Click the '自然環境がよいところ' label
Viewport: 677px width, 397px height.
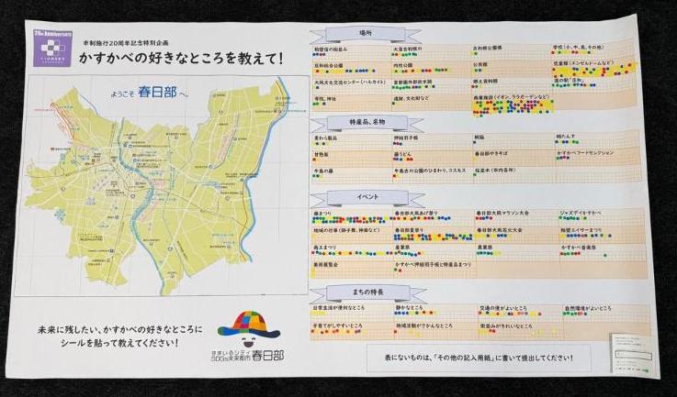point(588,309)
